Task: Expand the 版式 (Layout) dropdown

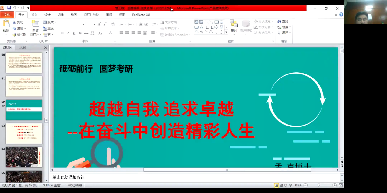Action: [50, 22]
